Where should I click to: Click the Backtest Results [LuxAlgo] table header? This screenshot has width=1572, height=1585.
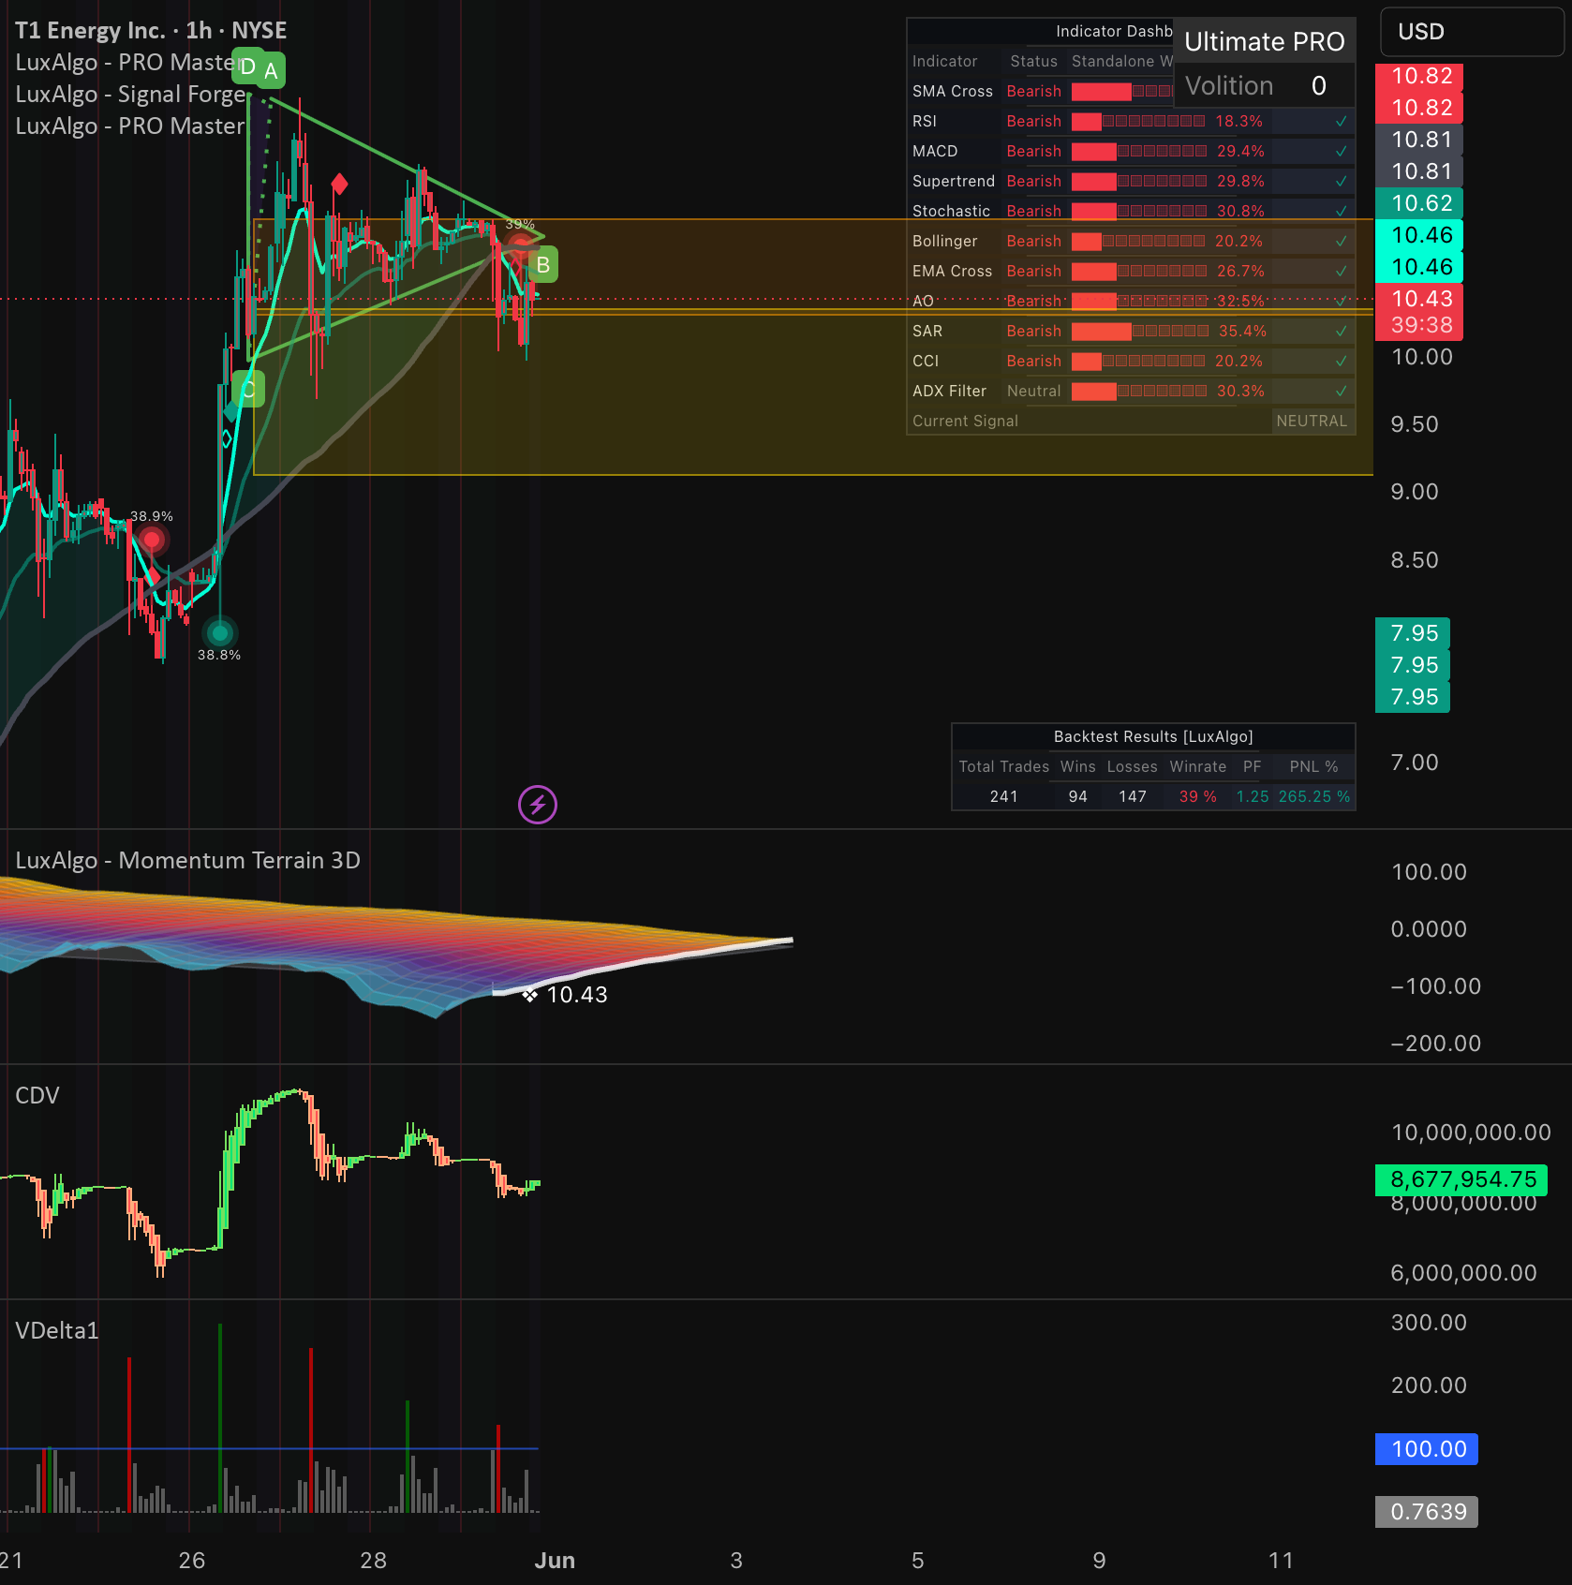tap(1153, 736)
